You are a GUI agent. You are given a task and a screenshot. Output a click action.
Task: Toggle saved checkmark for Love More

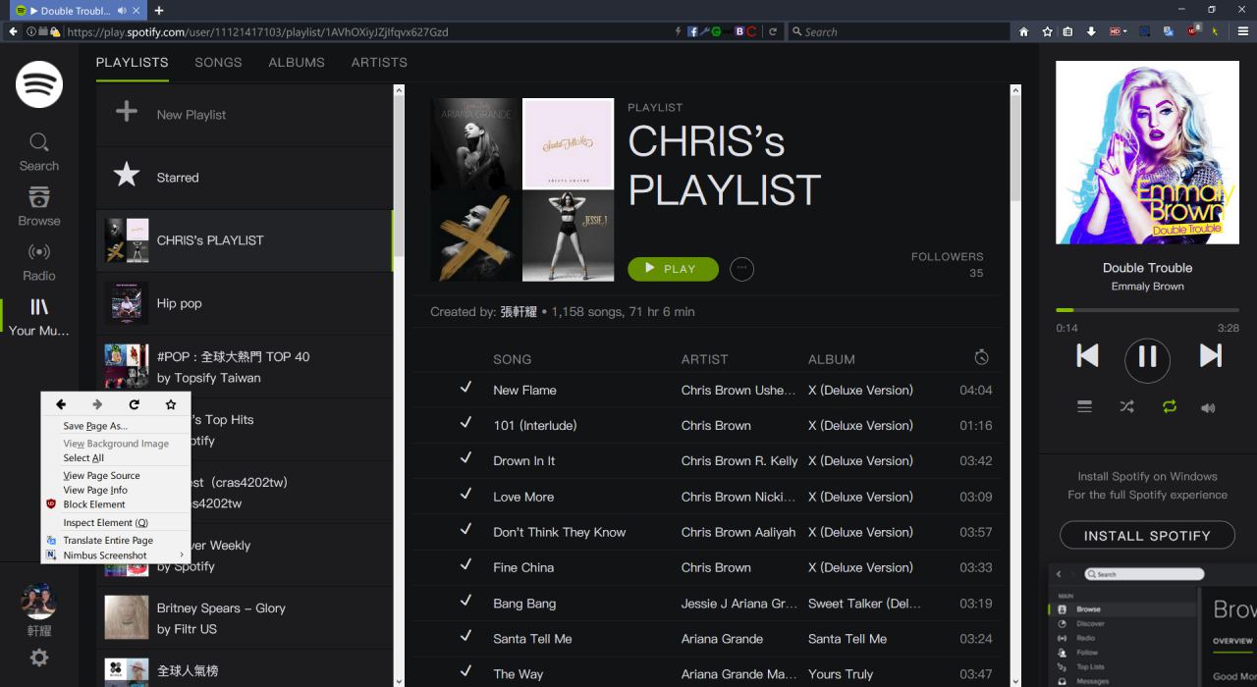pyautogui.click(x=466, y=494)
